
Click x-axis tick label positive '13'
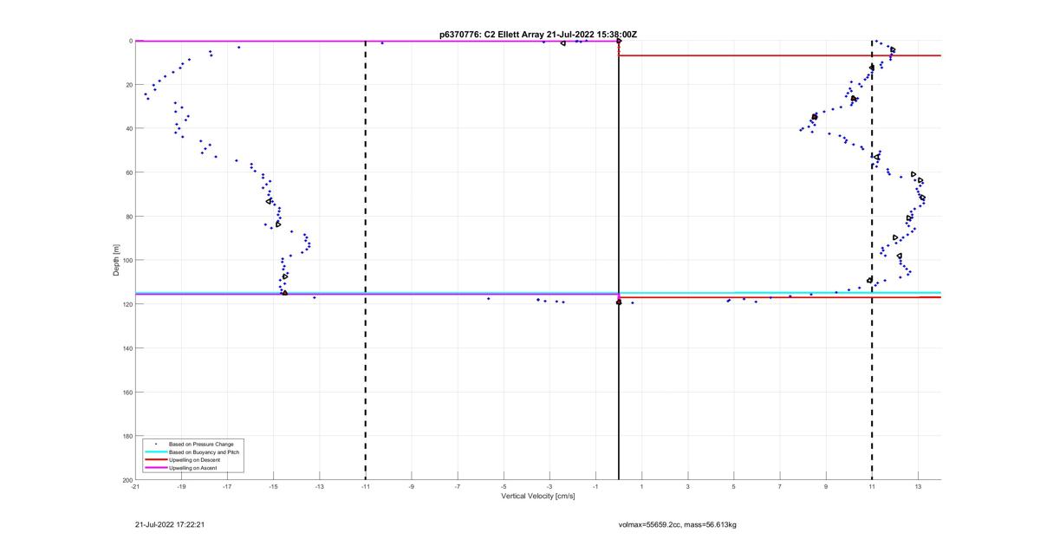pyautogui.click(x=918, y=486)
